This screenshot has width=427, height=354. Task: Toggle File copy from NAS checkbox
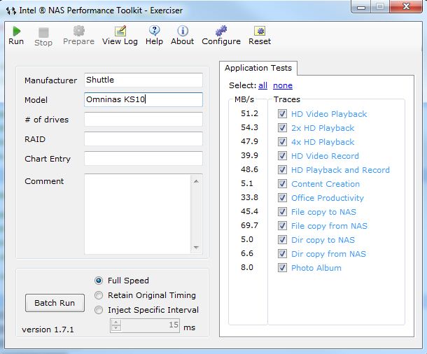[x=282, y=225]
